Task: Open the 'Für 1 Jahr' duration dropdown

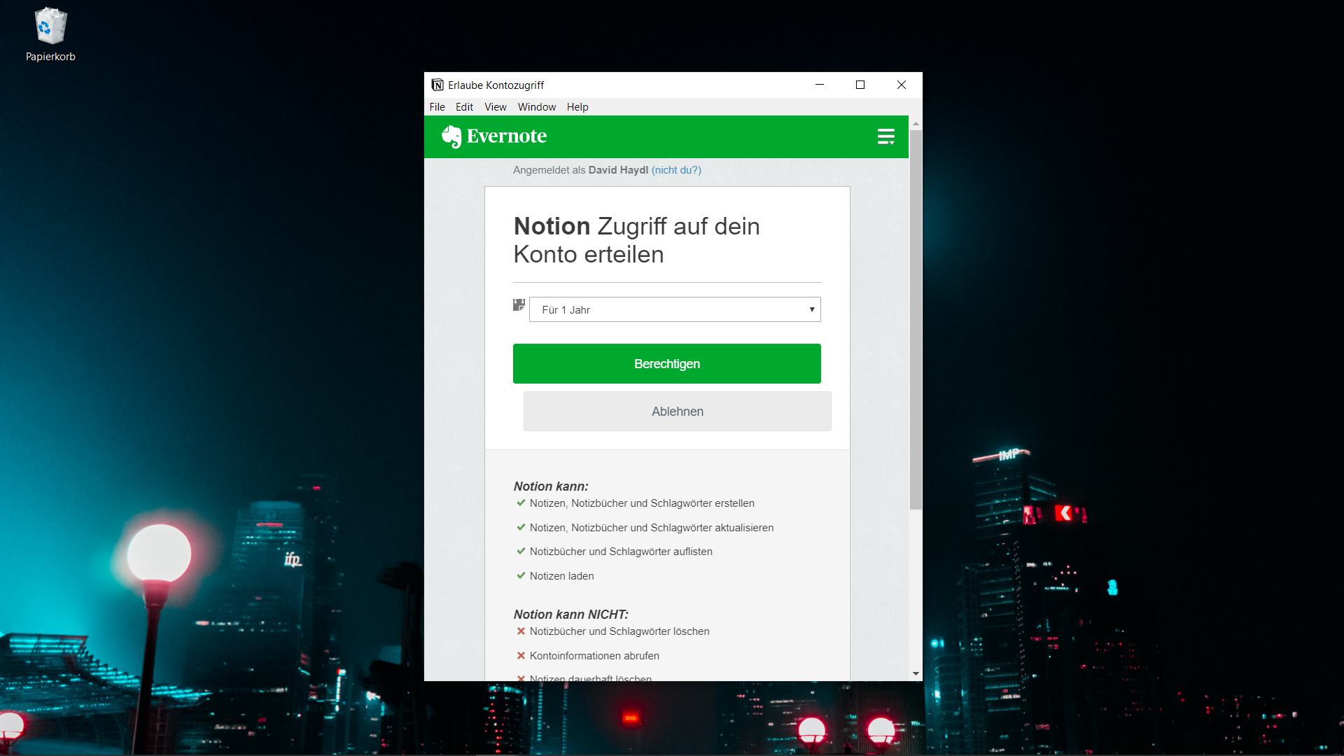Action: [x=675, y=309]
